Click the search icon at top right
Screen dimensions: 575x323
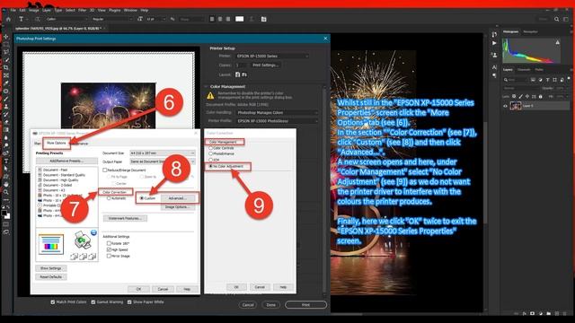click(x=557, y=19)
